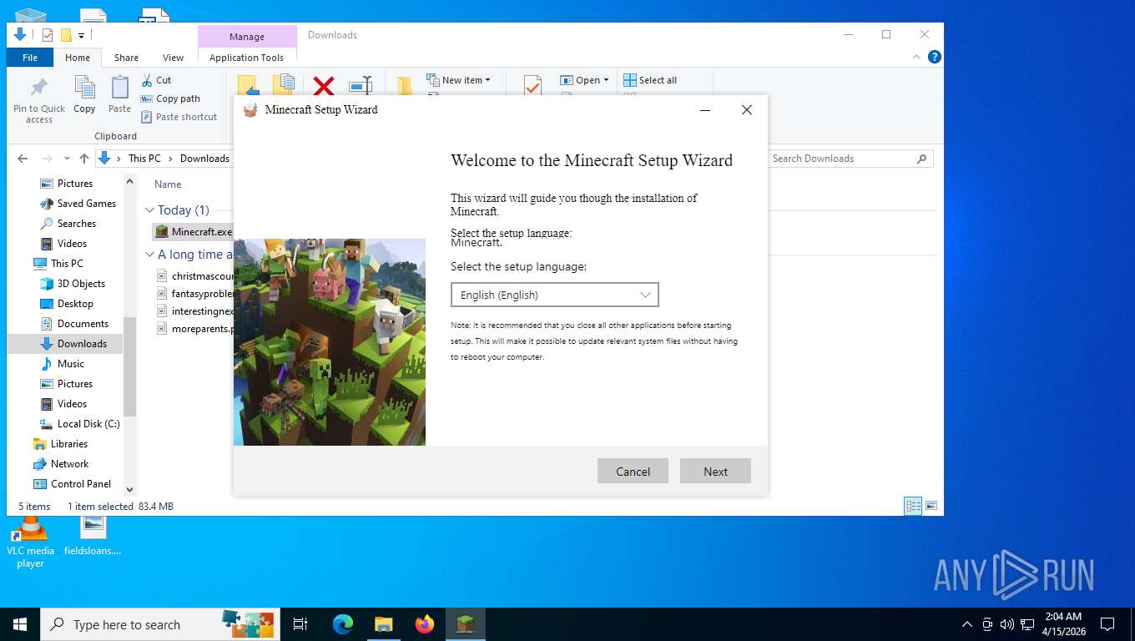This screenshot has height=641, width=1135.
Task: Select Music in the navigation pane
Action: click(x=63, y=364)
